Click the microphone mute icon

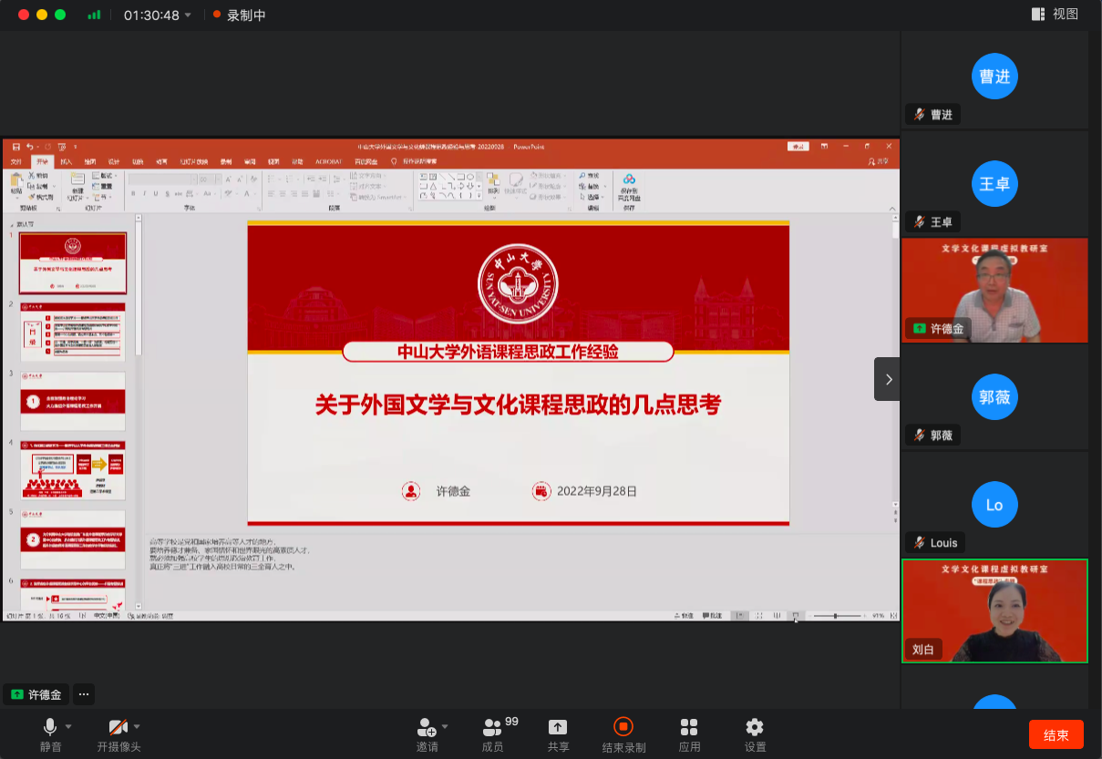tap(50, 727)
